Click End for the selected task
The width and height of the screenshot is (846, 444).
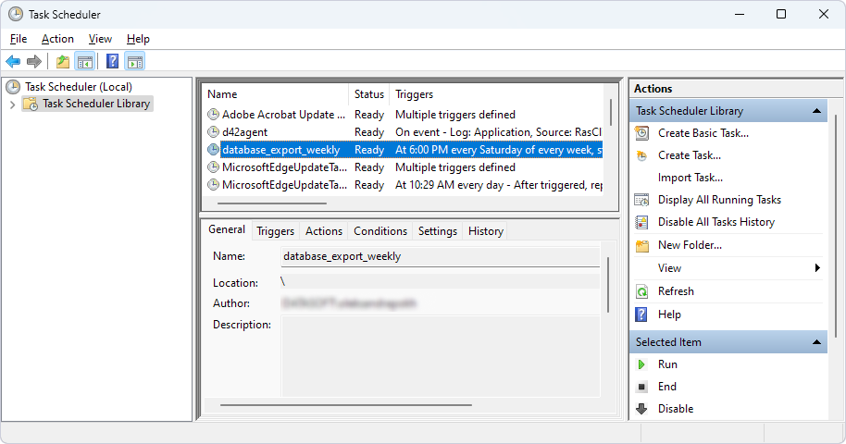click(666, 387)
